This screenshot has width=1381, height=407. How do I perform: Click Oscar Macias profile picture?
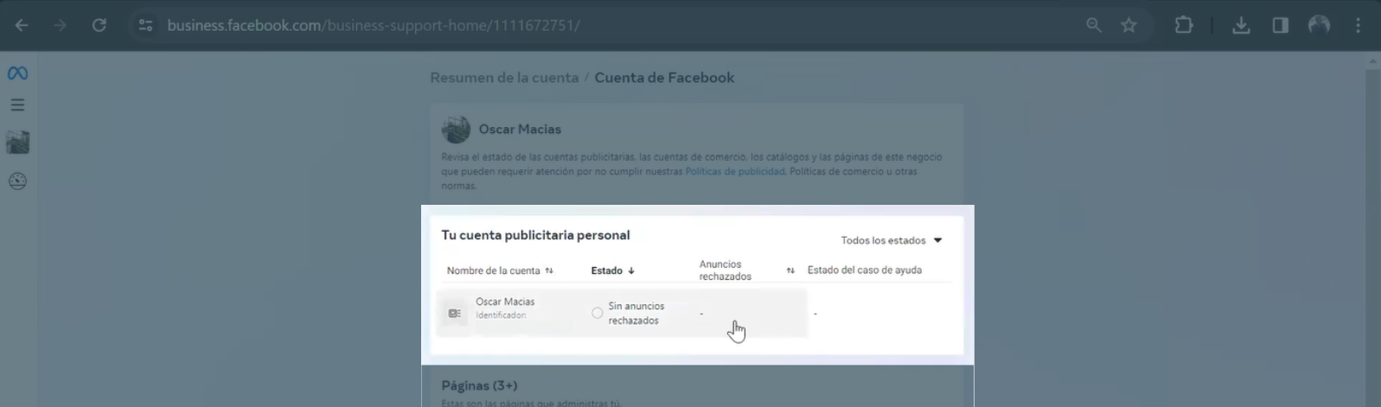[x=456, y=129]
